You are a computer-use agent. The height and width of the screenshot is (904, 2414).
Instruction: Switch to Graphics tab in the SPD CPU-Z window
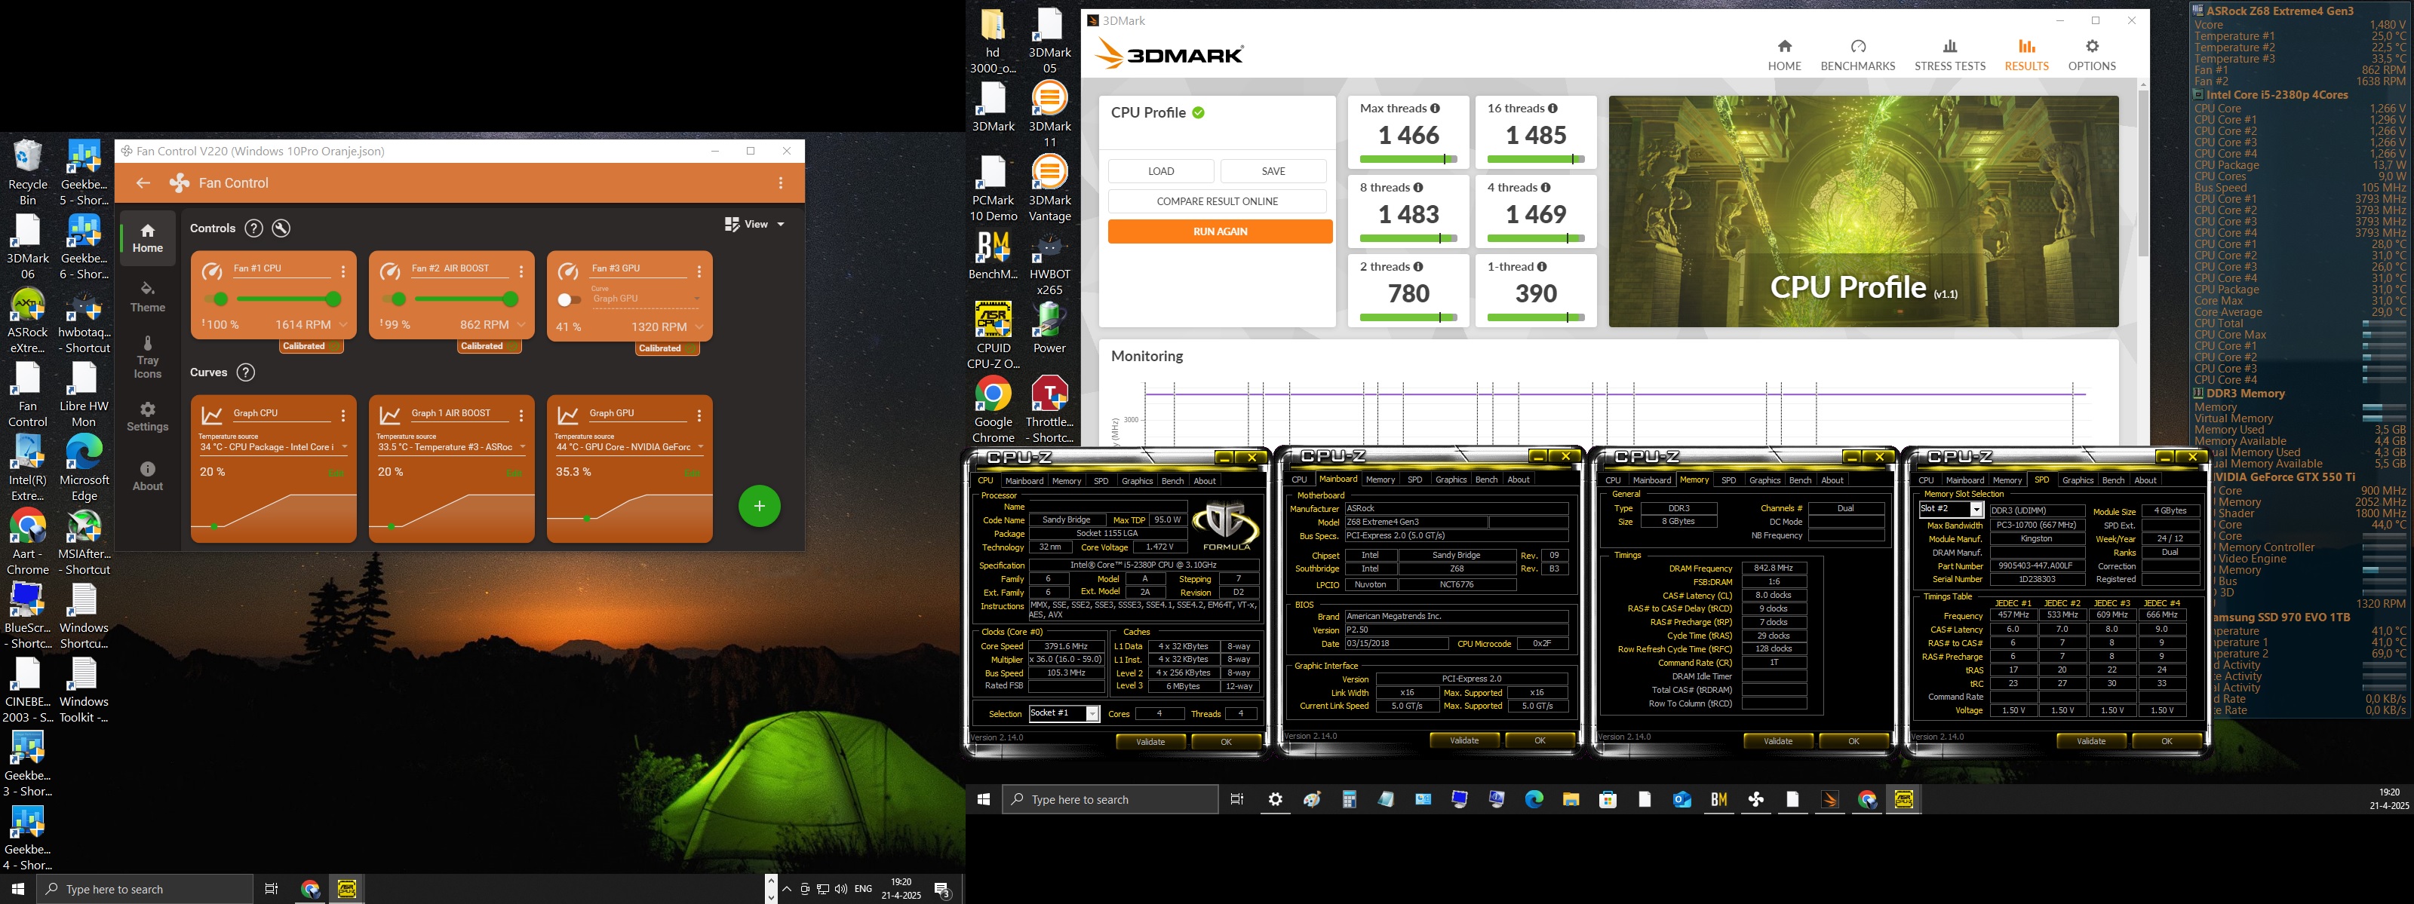pyautogui.click(x=2078, y=480)
